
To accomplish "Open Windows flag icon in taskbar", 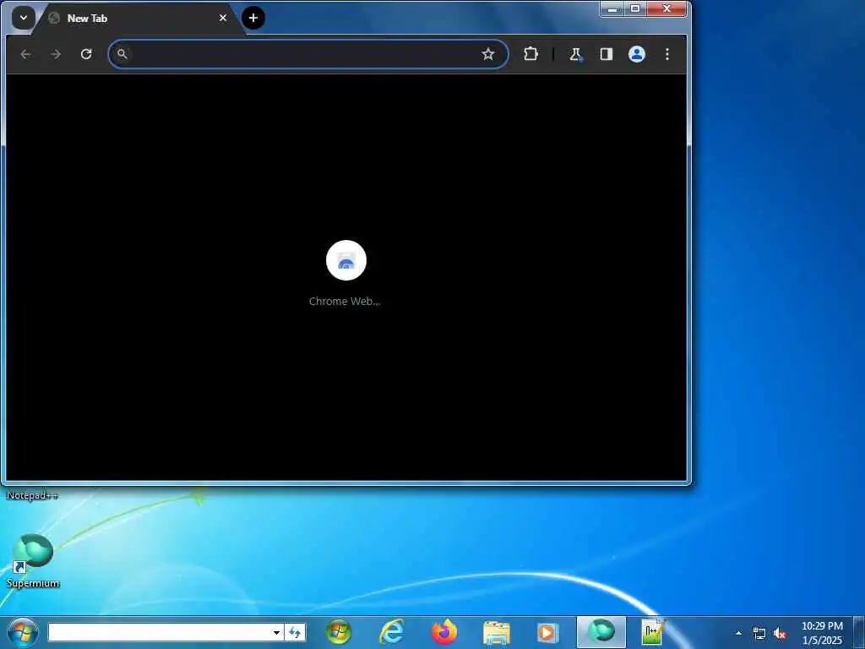I will 339,632.
